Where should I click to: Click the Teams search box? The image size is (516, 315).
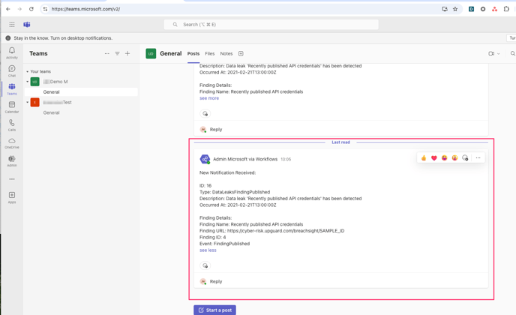pyautogui.click(x=271, y=24)
